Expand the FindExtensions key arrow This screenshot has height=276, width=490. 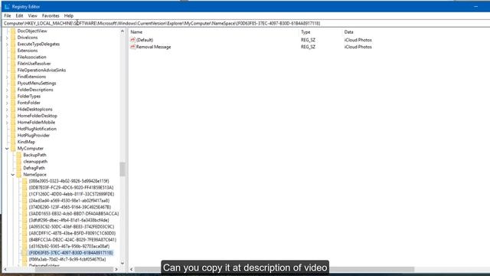(7, 77)
